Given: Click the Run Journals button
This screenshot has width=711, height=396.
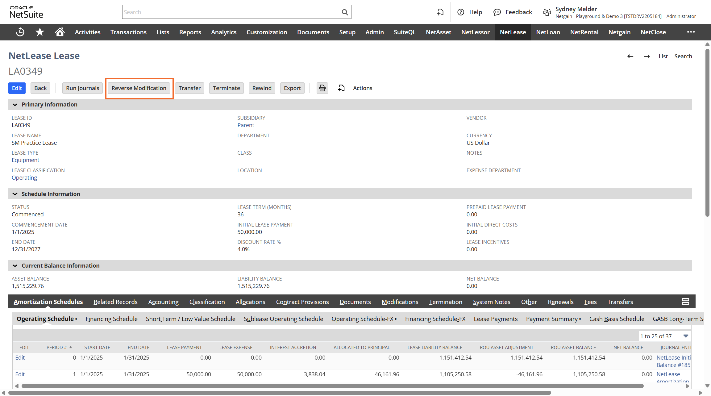Looking at the screenshot, I should (x=82, y=88).
